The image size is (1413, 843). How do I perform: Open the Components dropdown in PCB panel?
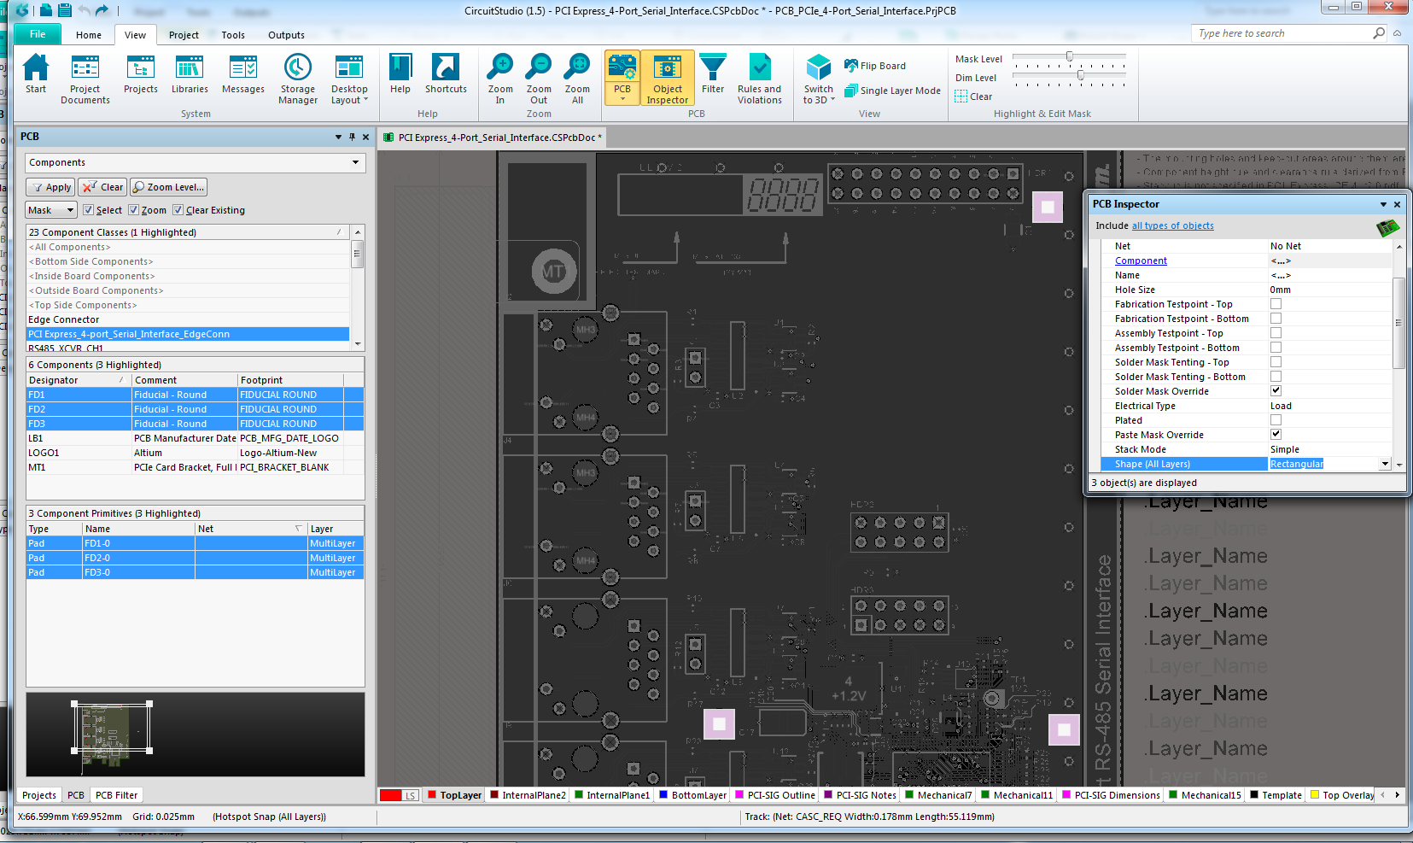click(355, 162)
